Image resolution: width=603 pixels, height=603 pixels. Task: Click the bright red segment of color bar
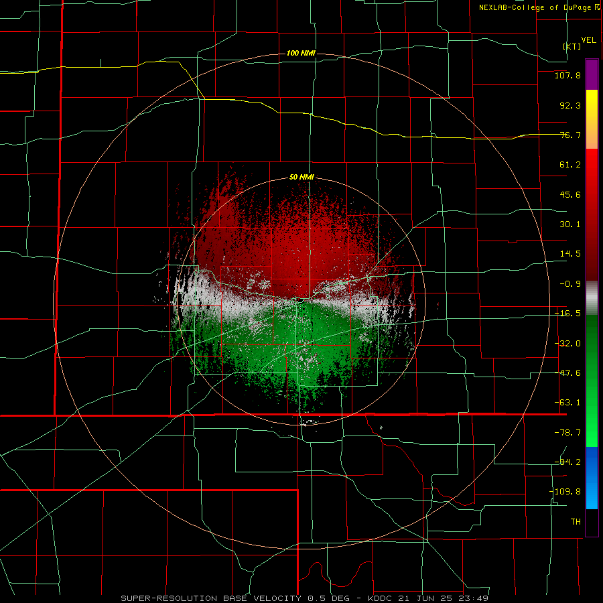592,214
